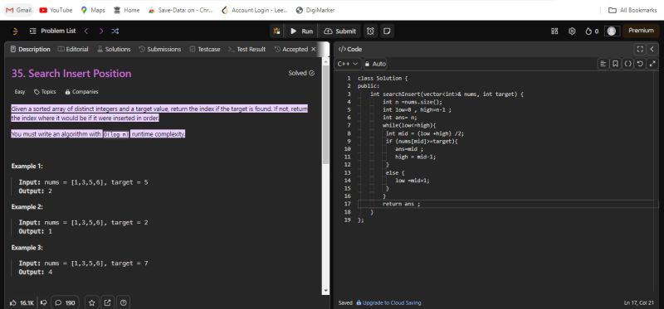Image resolution: width=664 pixels, height=309 pixels.
Task: Open the timer alarm clock icon
Action: pos(370,31)
